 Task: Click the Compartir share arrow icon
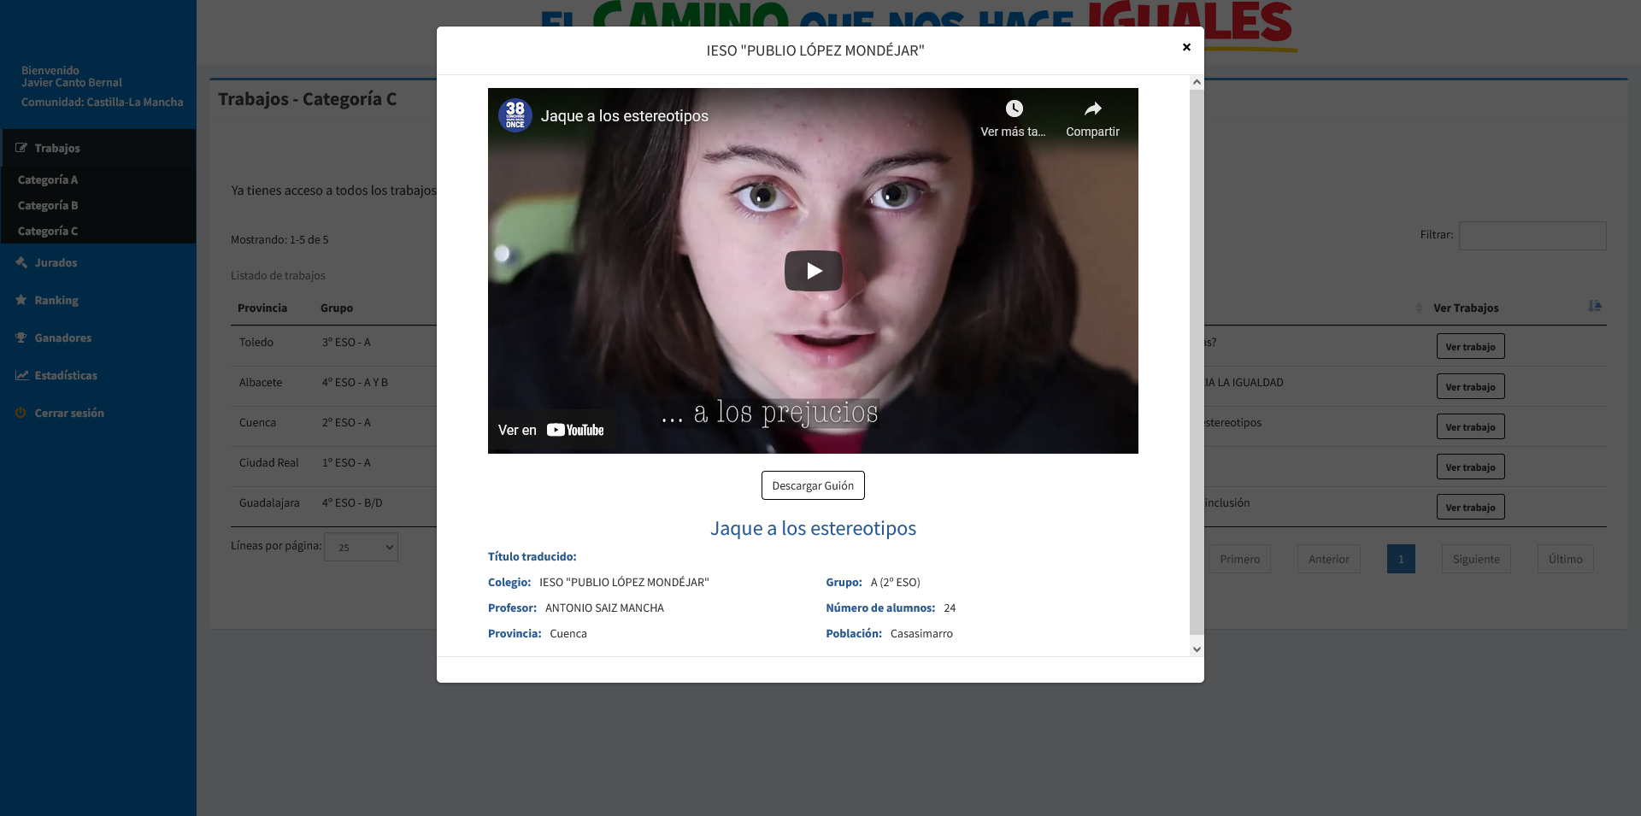pos(1092,109)
